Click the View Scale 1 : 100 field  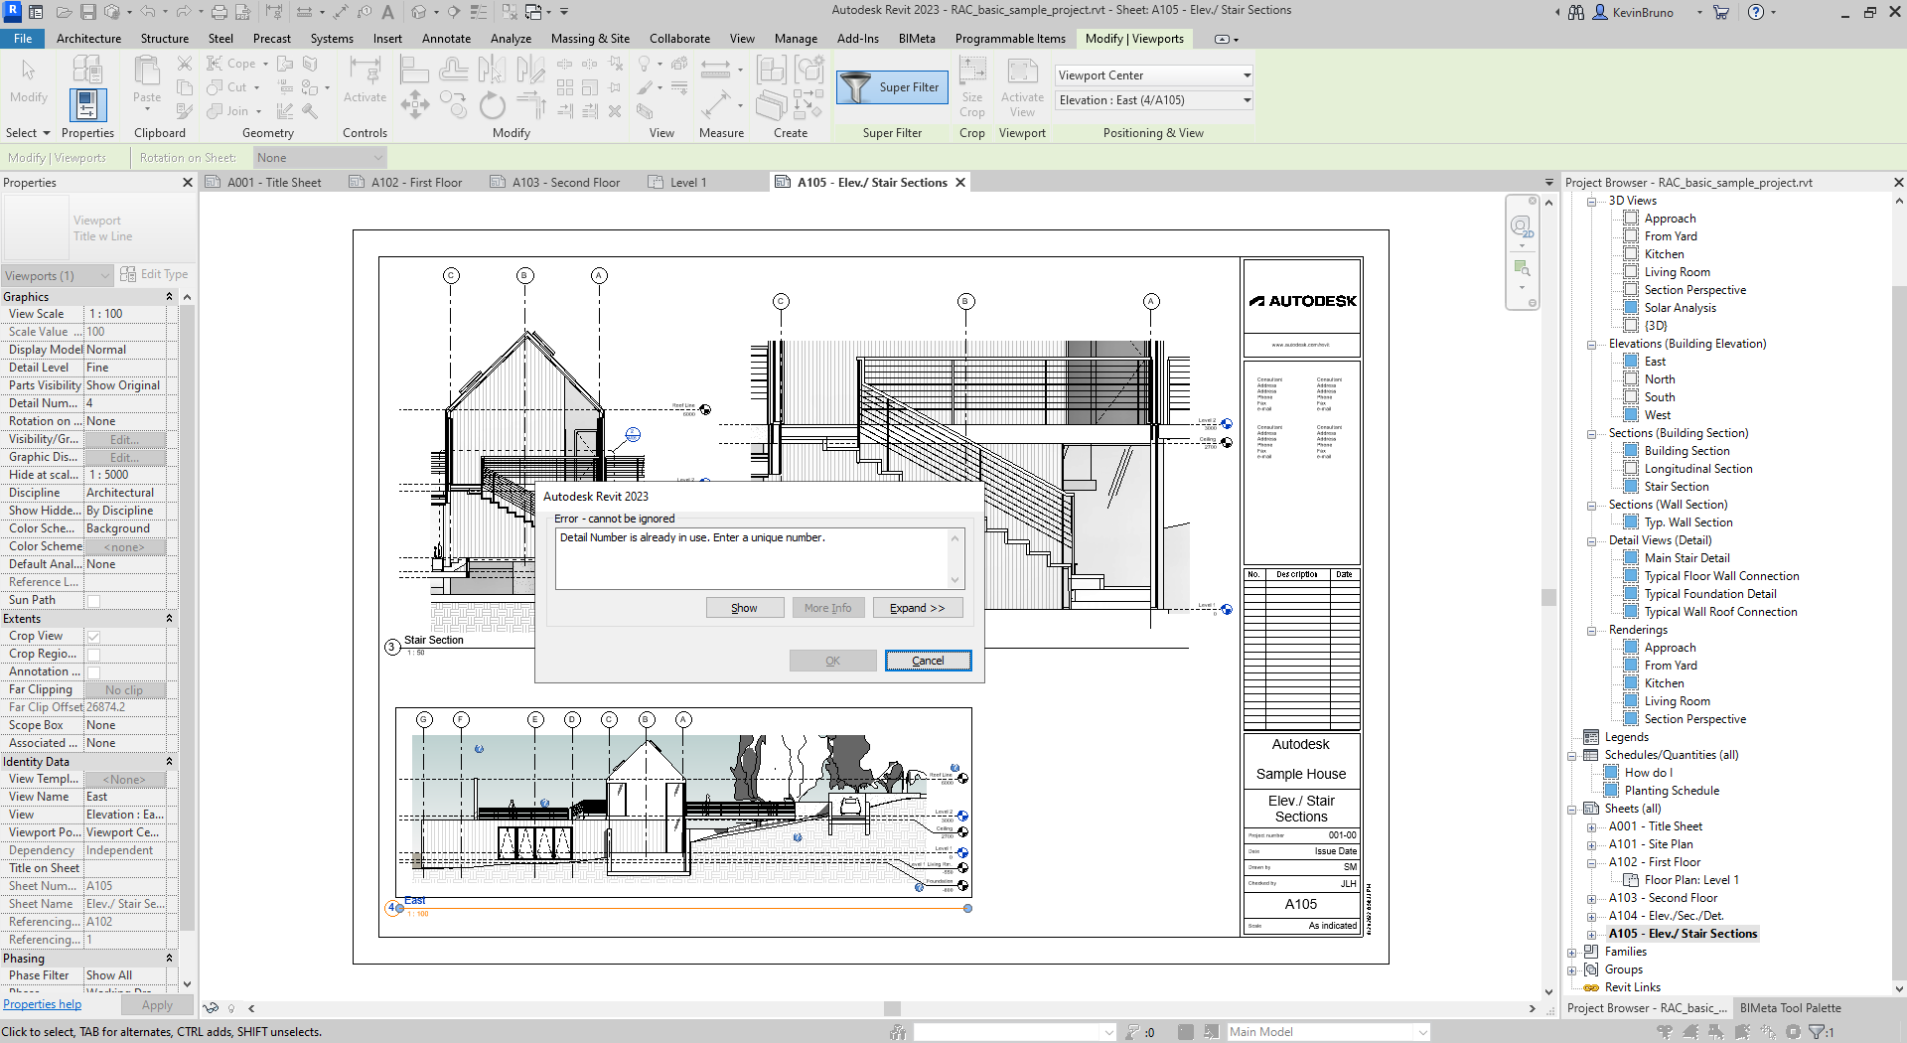tap(124, 314)
